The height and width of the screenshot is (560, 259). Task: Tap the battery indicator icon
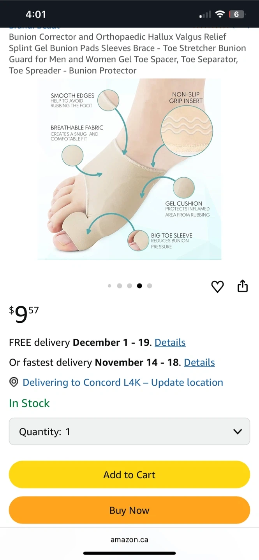pos(237,14)
